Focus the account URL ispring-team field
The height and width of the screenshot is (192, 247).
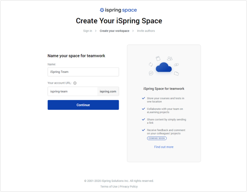[72, 92]
